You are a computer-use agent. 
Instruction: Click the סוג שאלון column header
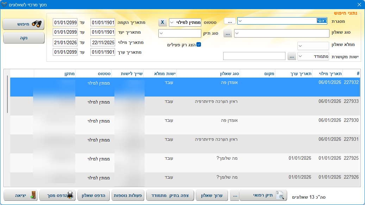pos(208,73)
